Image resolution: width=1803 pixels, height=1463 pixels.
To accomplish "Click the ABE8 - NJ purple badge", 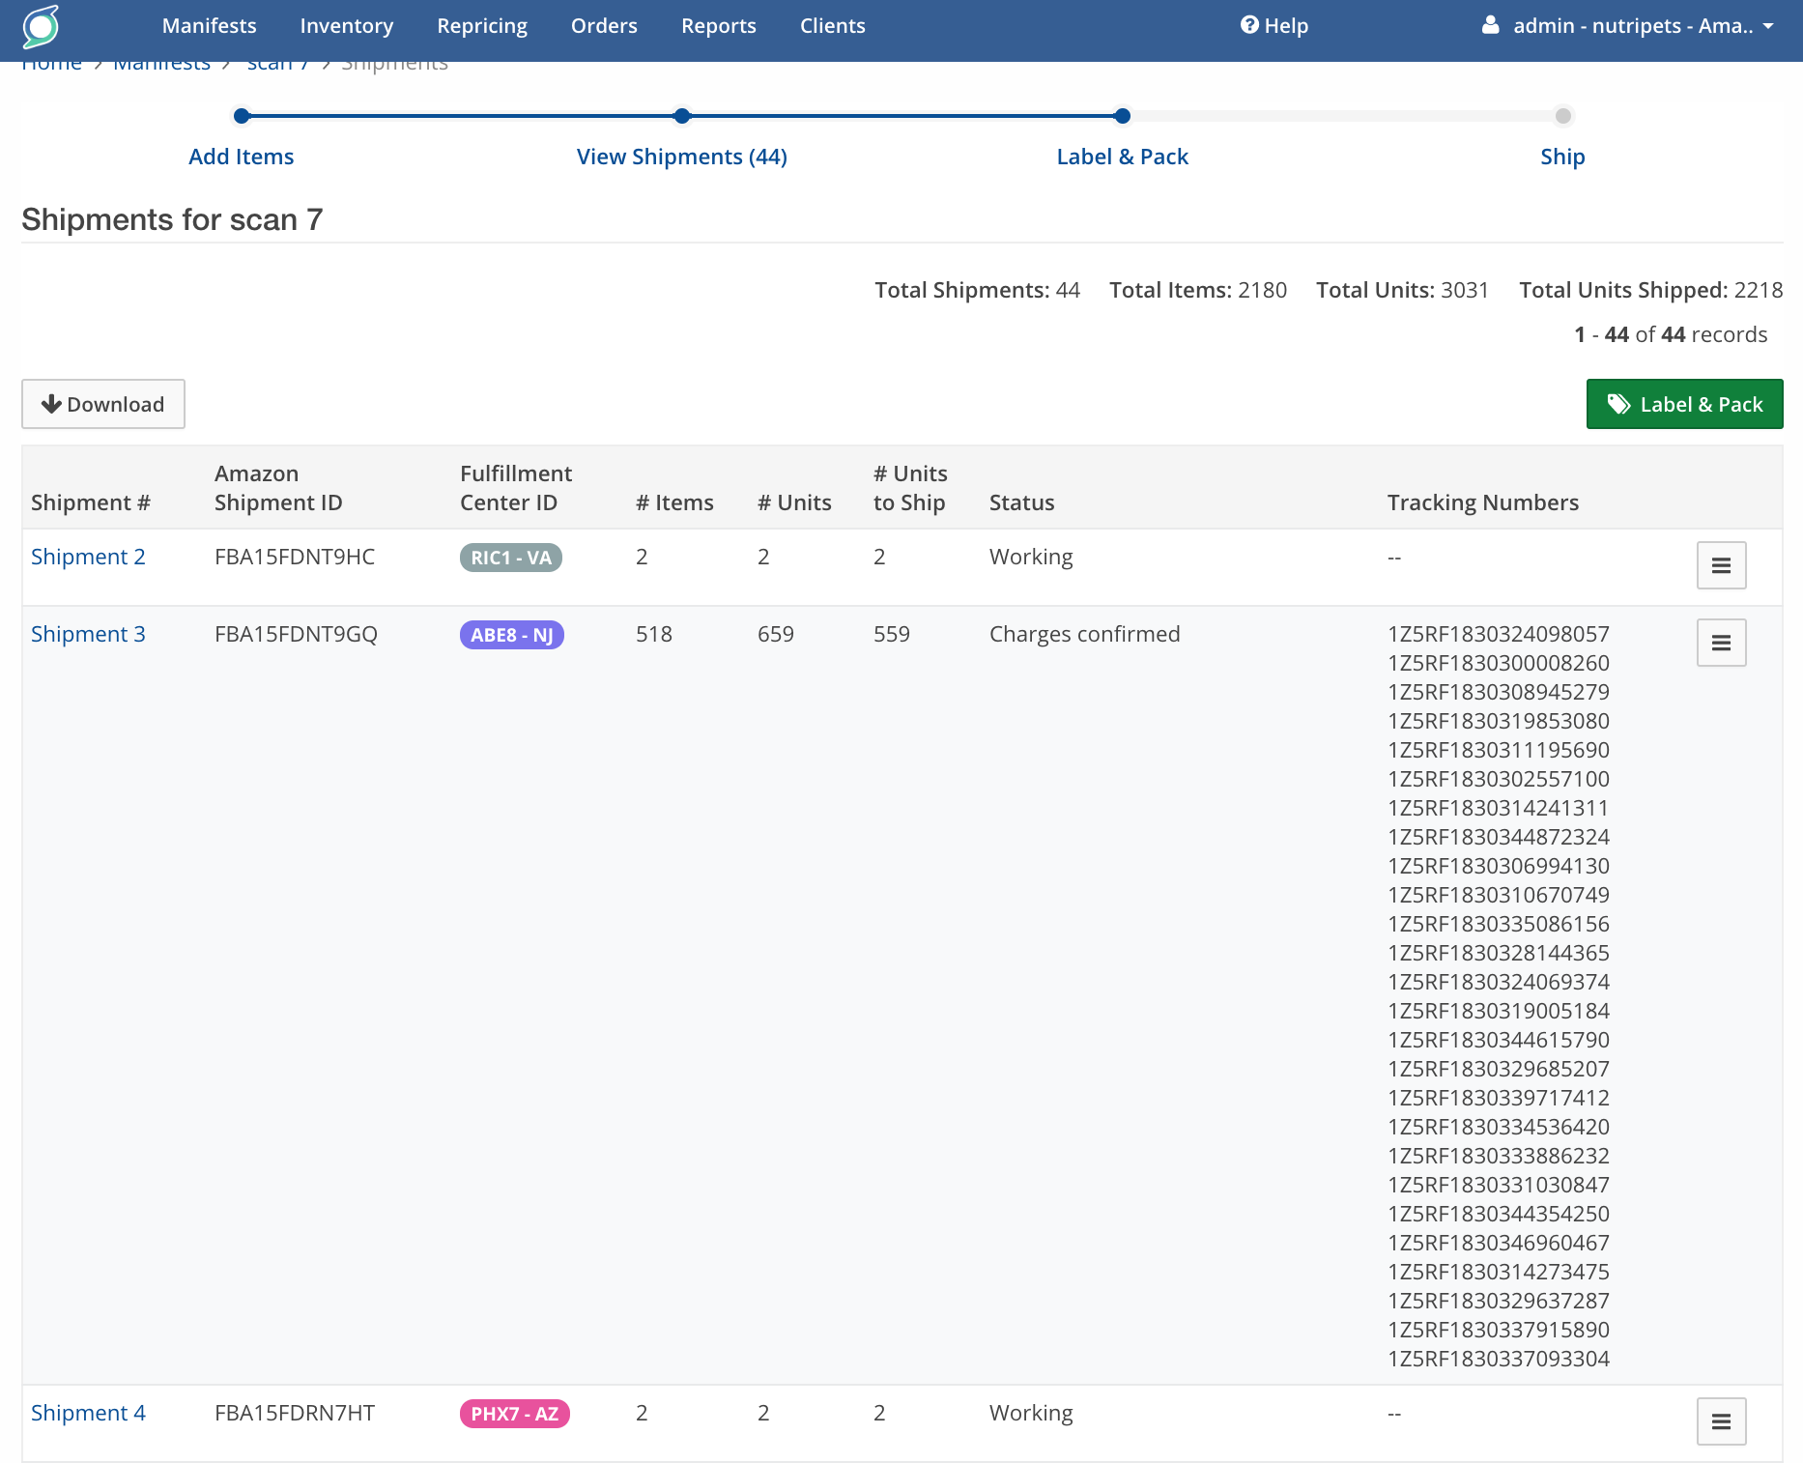I will (511, 635).
